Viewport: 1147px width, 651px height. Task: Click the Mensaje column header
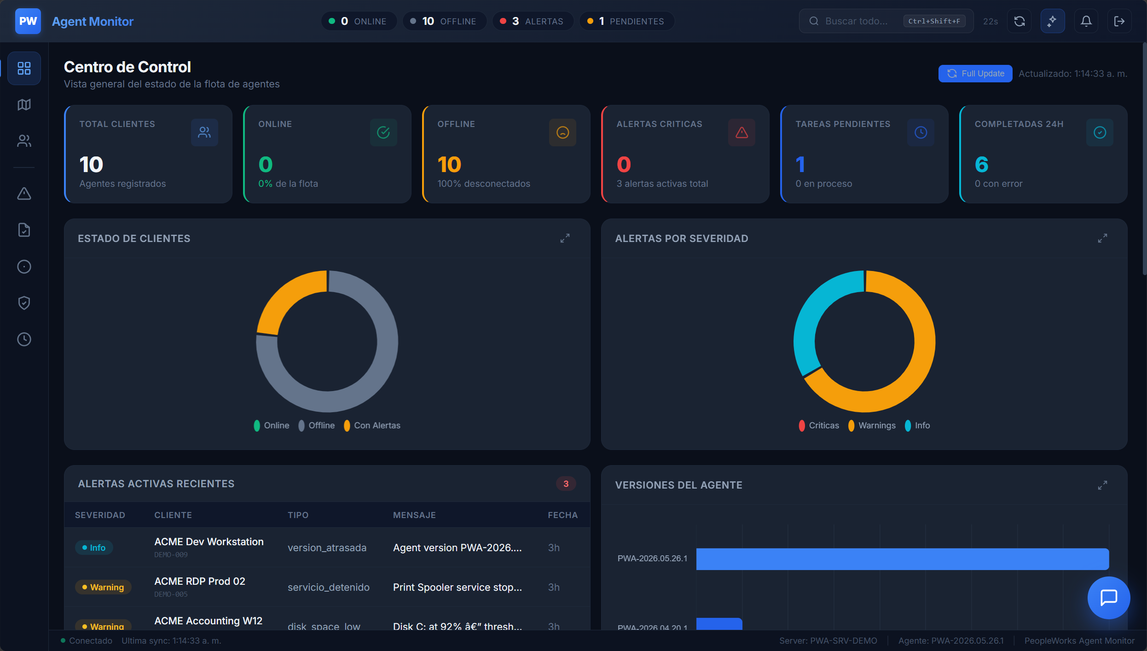click(414, 515)
